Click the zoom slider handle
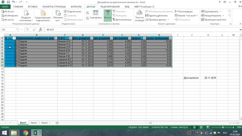 223,127
